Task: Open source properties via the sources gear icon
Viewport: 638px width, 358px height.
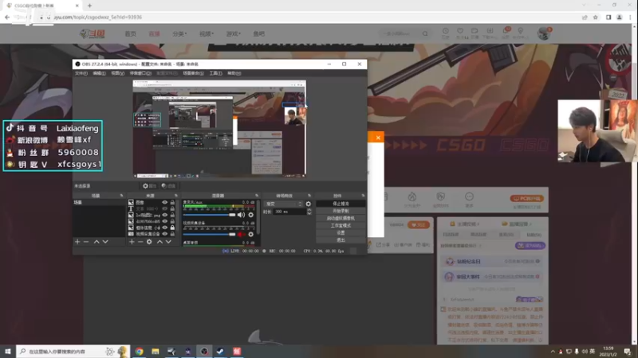Action: pyautogui.click(x=149, y=242)
